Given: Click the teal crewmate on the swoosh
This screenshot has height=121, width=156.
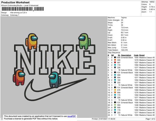Looking at the screenshot, I should click(x=55, y=80).
